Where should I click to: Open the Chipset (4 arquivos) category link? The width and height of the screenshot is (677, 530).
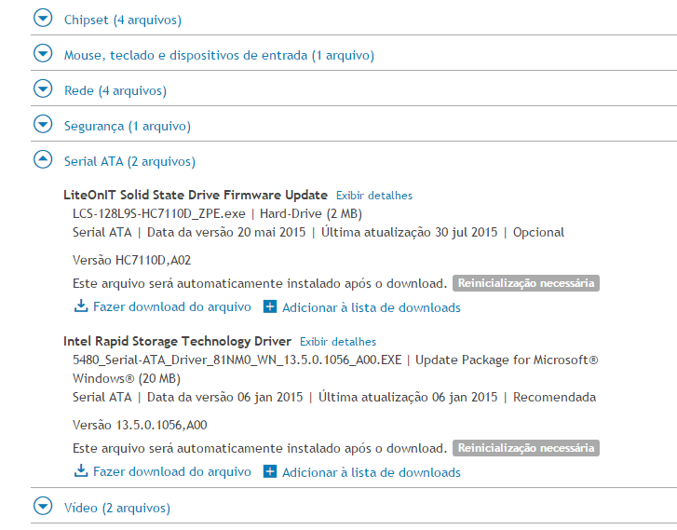(x=123, y=20)
